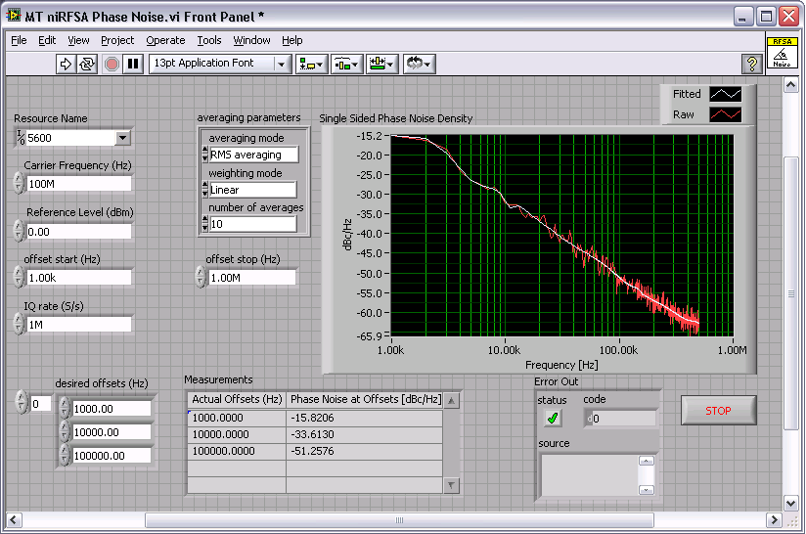Click the source box scroll down arrow
806x534 pixels.
click(x=647, y=489)
